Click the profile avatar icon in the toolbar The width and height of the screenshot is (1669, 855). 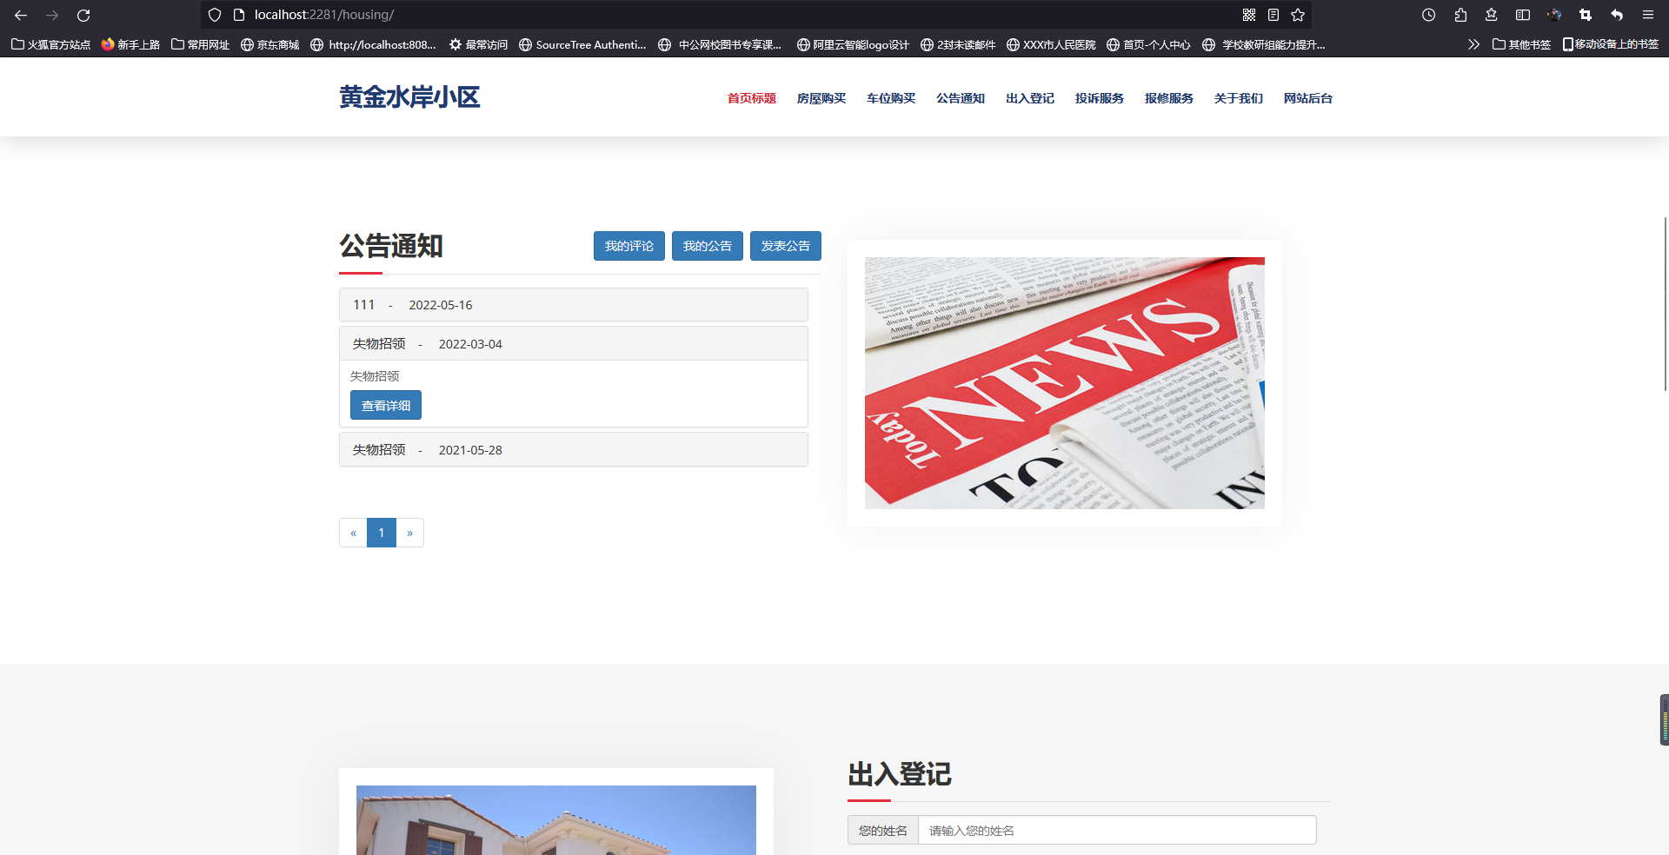1554,15
